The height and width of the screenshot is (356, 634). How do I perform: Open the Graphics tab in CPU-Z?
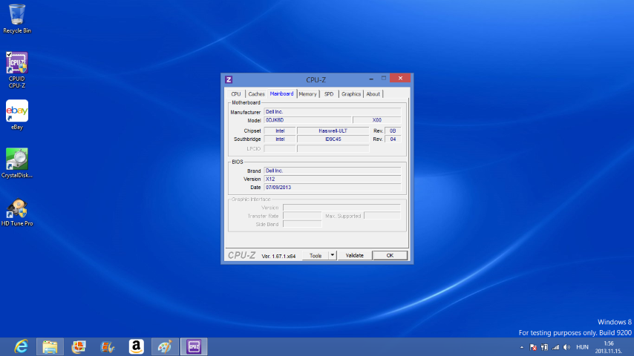[351, 94]
